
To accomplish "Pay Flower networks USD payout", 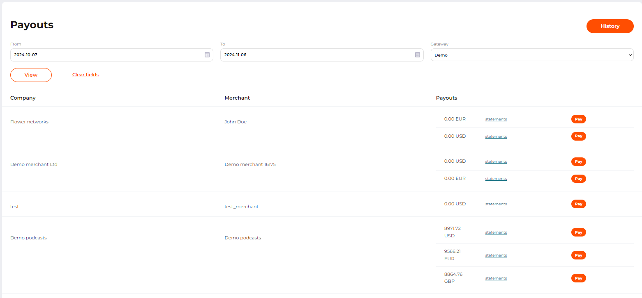I will click(x=578, y=136).
